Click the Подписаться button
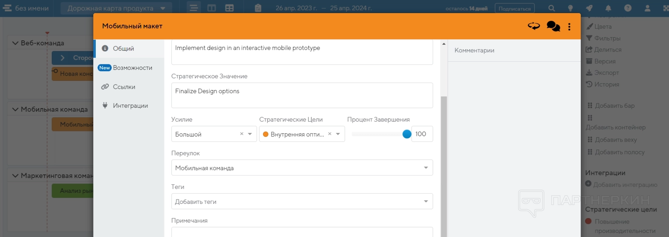 [514, 8]
